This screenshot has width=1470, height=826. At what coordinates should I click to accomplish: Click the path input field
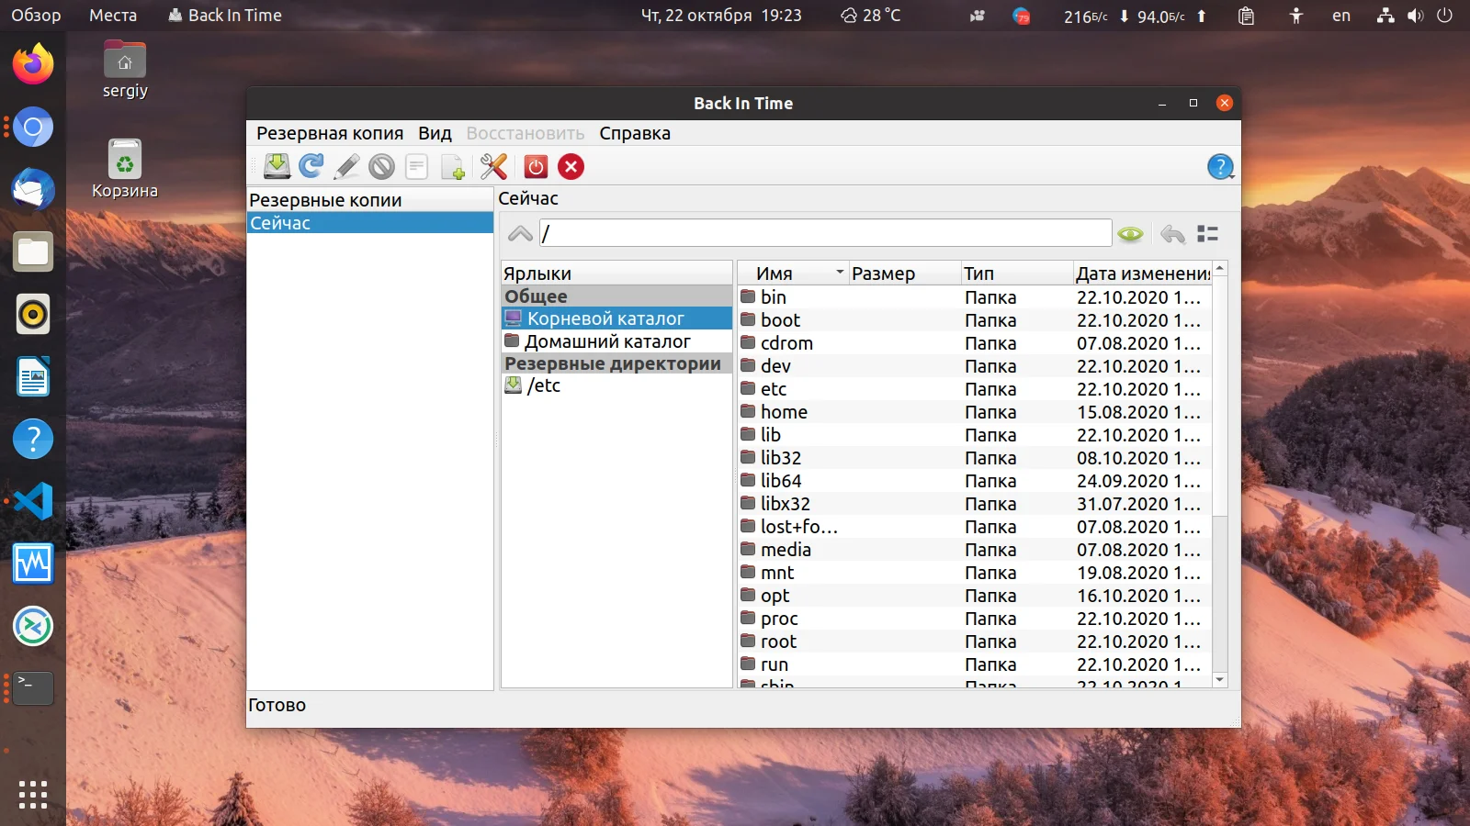(825, 233)
